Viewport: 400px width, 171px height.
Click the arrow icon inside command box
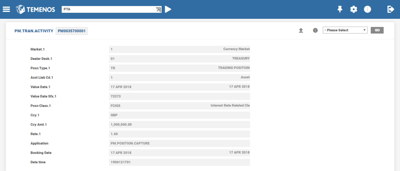click(x=159, y=9)
